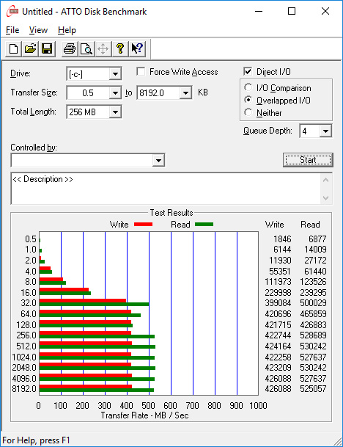Close the ATTO Disk Benchmark window
Viewport: 343px width, 447px height.
325,12
